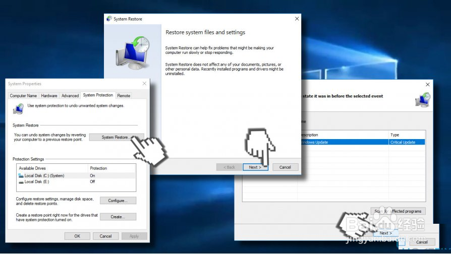Click the Create... restore point button
The width and height of the screenshot is (451, 254).
[118, 217]
